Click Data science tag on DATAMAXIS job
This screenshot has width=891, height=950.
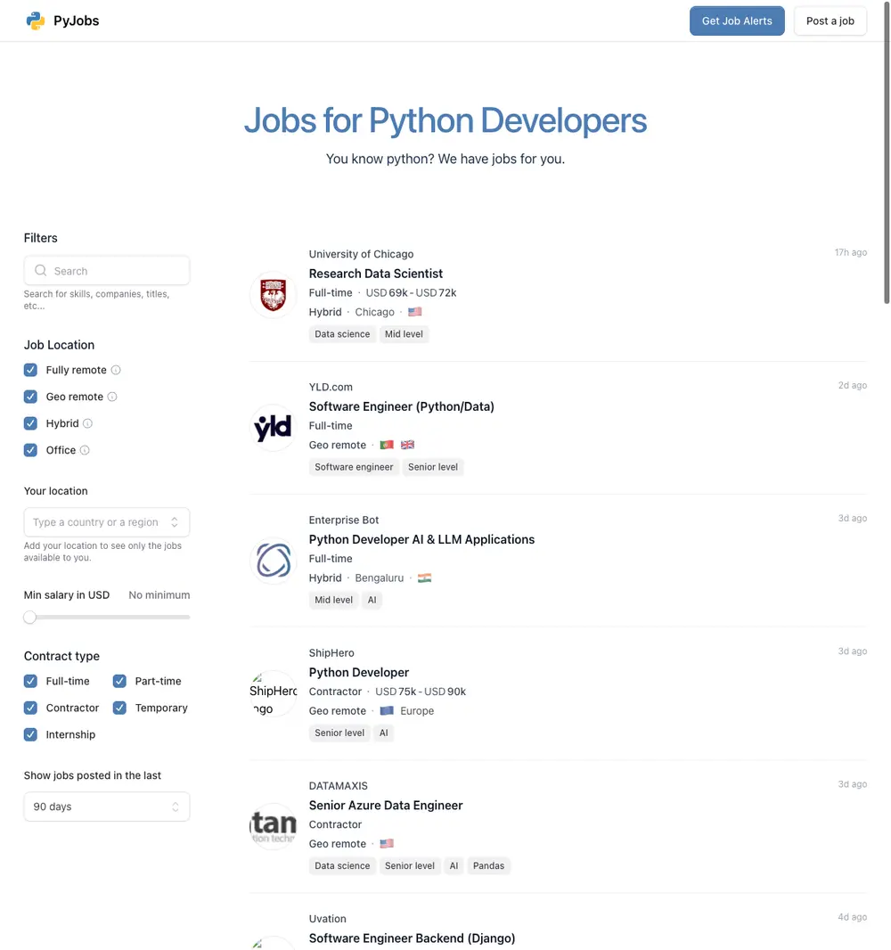click(x=342, y=866)
